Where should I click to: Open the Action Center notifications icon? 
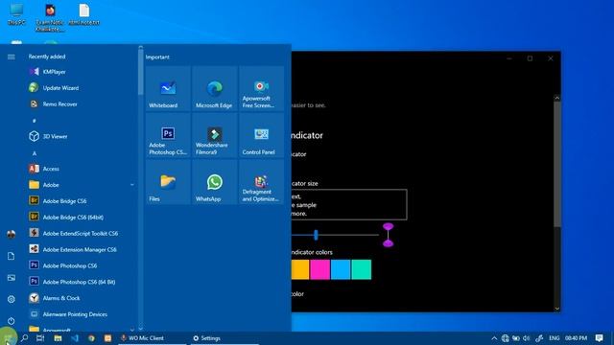(599, 338)
